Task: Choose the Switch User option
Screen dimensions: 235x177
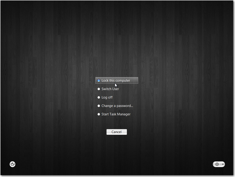Action: pos(110,89)
